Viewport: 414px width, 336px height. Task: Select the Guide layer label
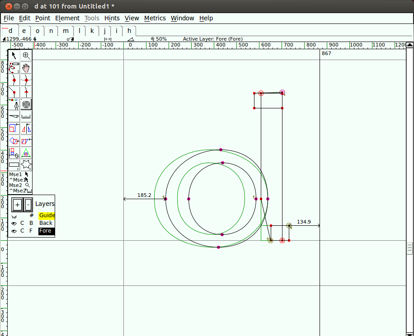[x=47, y=215]
